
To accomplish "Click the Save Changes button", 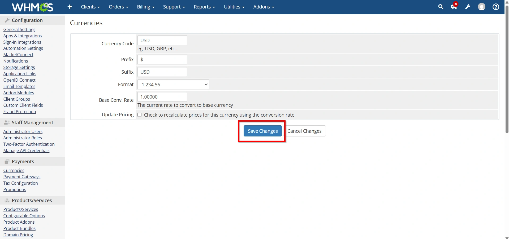I will click(x=263, y=131).
